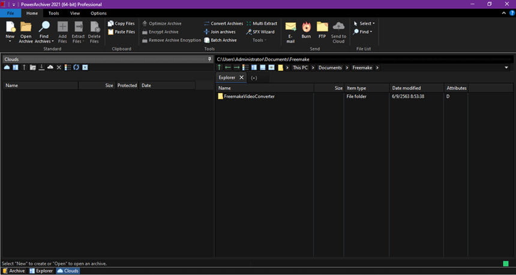Go up one folder with green up arrow
This screenshot has height=275, width=516.
click(220, 67)
